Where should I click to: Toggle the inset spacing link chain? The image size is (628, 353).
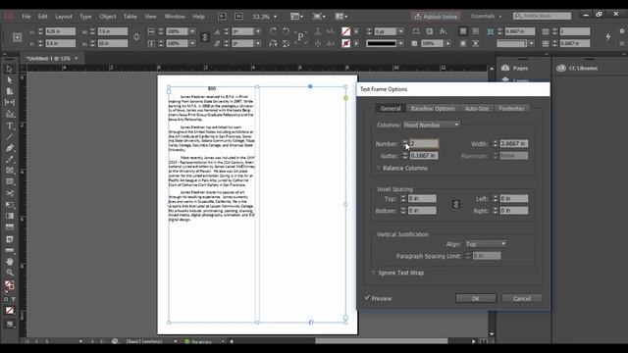(455, 205)
